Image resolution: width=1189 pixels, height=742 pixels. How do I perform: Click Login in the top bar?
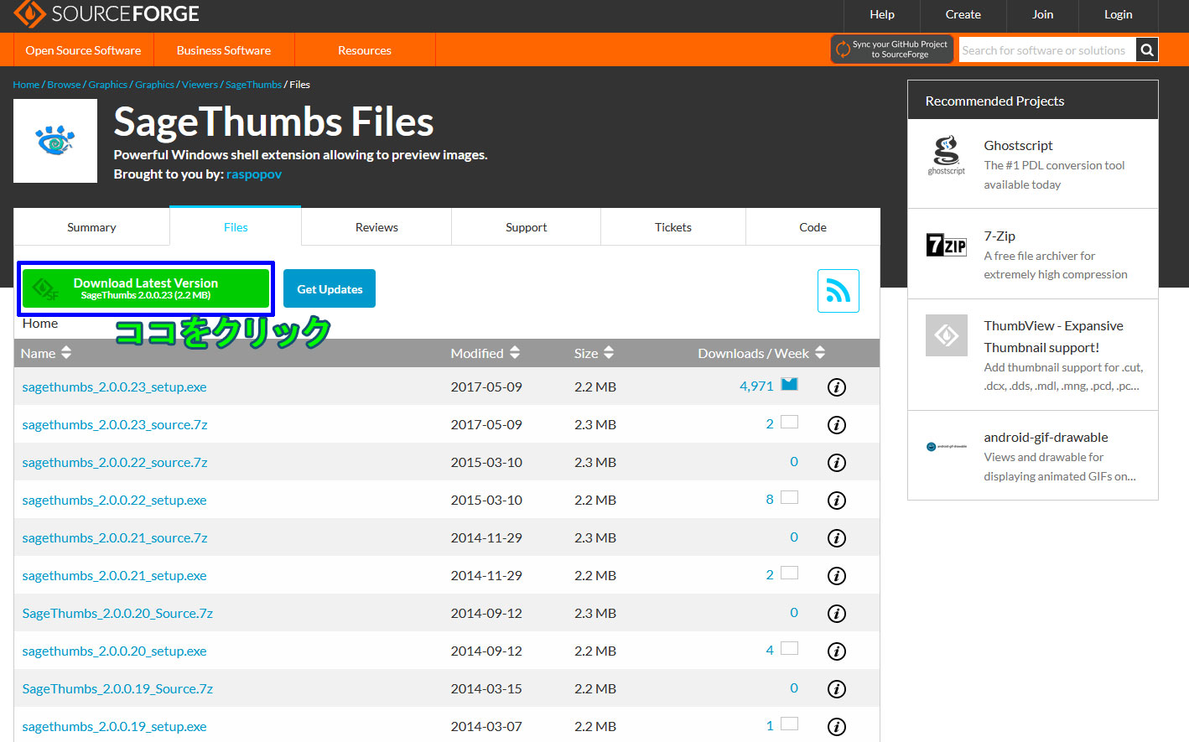coord(1118,14)
